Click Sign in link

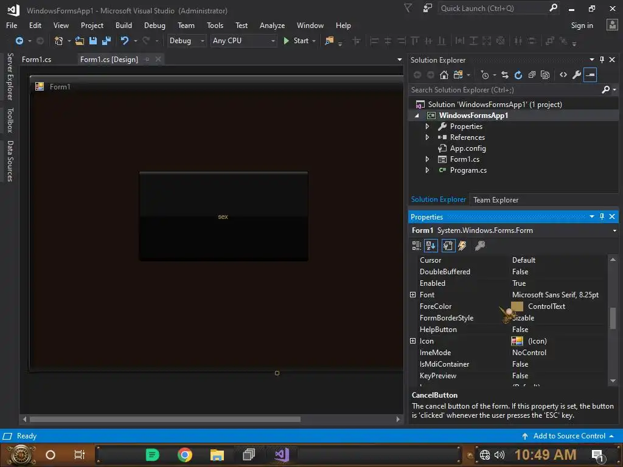click(x=582, y=26)
